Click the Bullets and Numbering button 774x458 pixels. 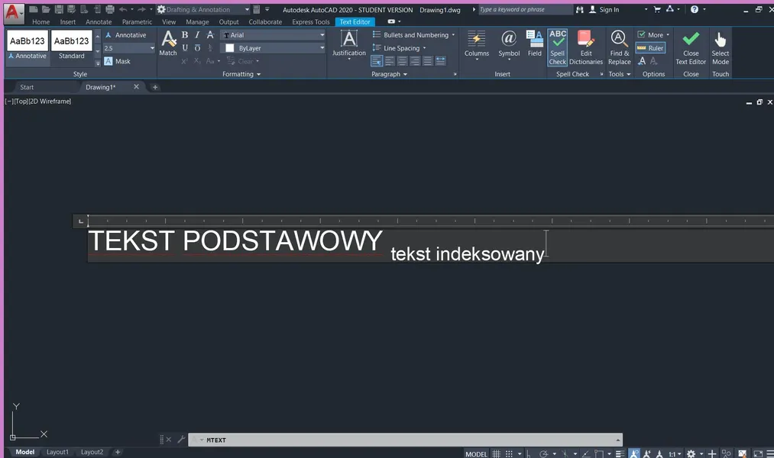pos(413,34)
